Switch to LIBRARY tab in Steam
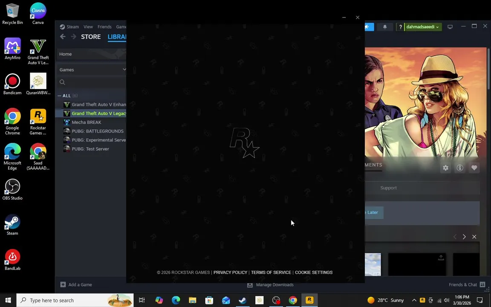 [117, 37]
